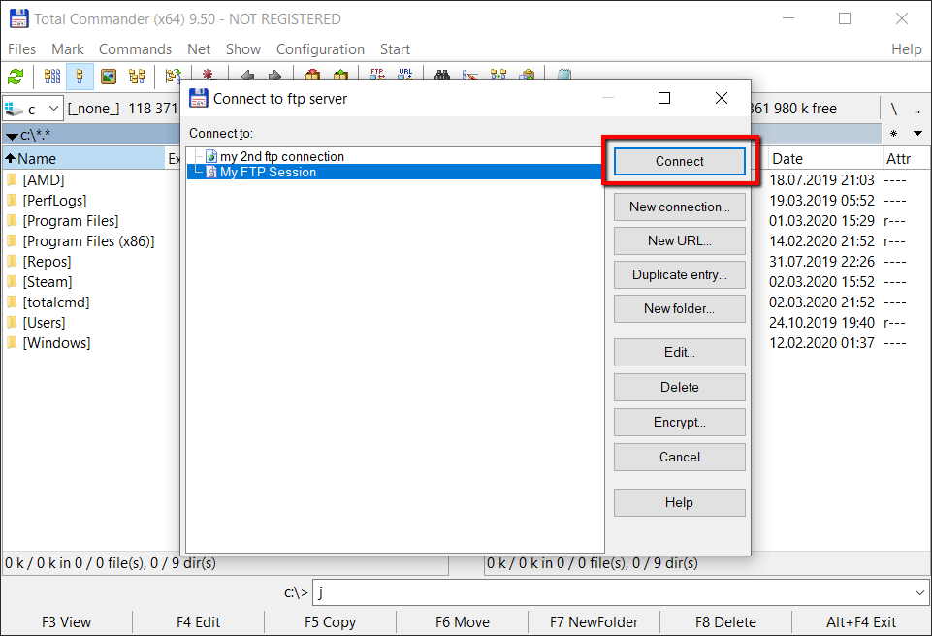Open the Configuration menu
The image size is (932, 636).
(x=320, y=49)
